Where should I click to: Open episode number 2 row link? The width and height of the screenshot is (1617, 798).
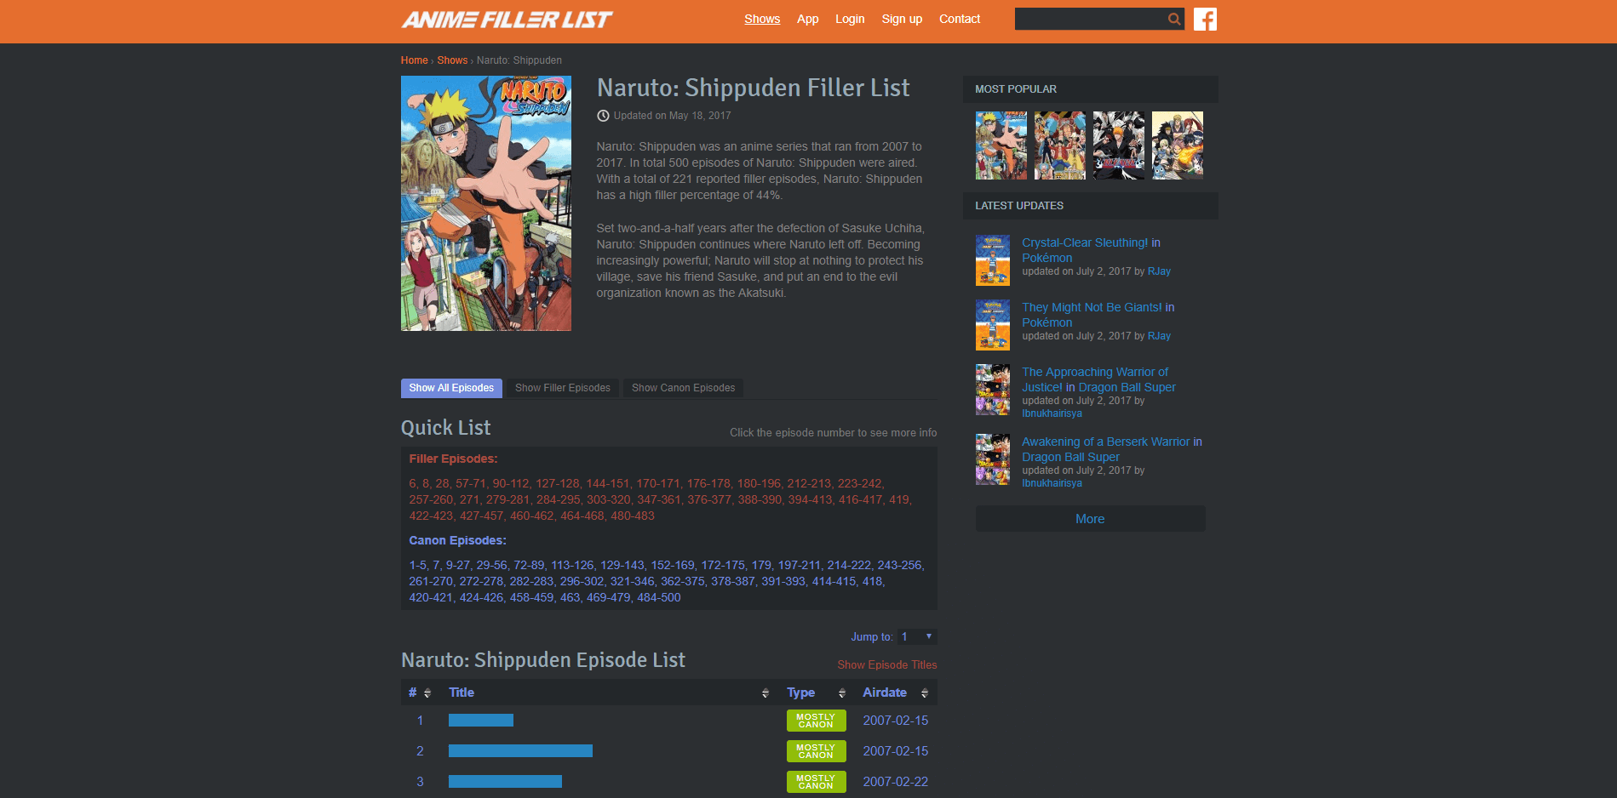click(x=420, y=751)
